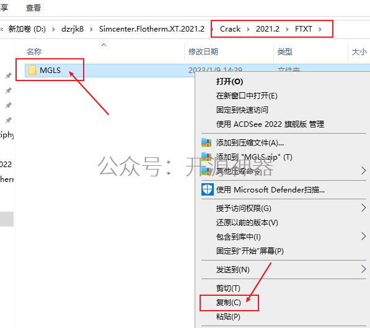370x328 pixels.
Task: Open the 查看 ribbon tab
Action: click(x=33, y=7)
